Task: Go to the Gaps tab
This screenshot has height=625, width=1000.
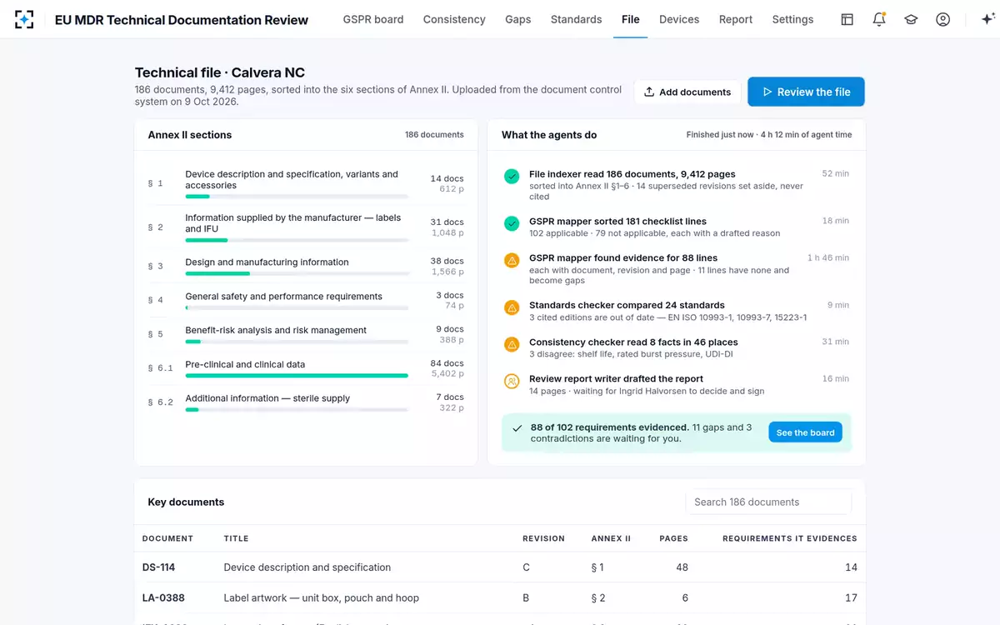Action: tap(517, 19)
